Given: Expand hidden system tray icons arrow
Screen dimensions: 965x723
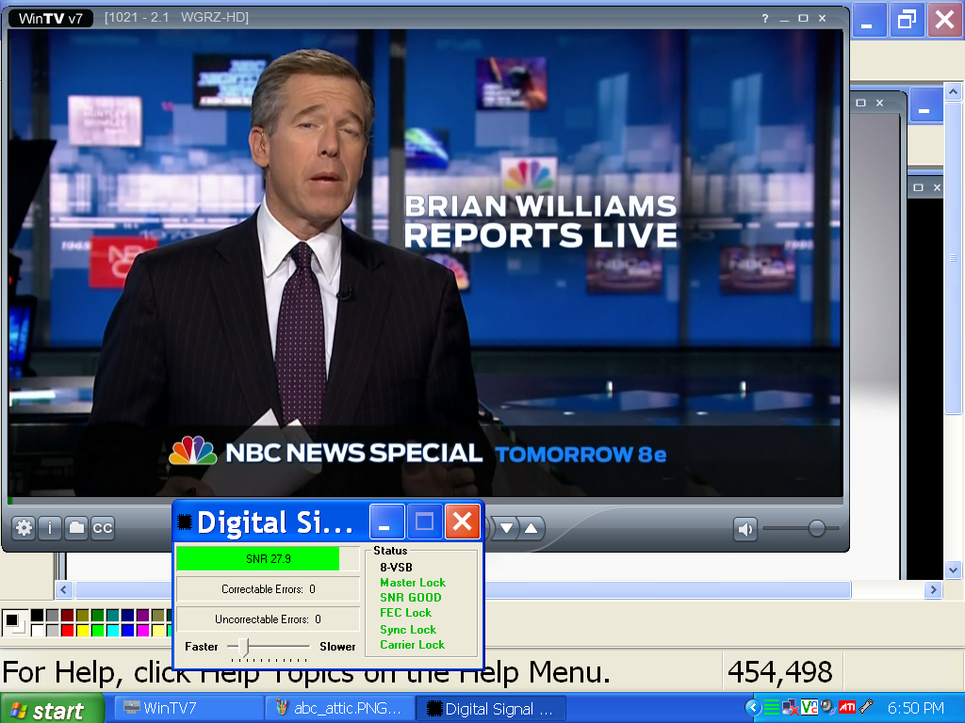Looking at the screenshot, I should tap(753, 708).
